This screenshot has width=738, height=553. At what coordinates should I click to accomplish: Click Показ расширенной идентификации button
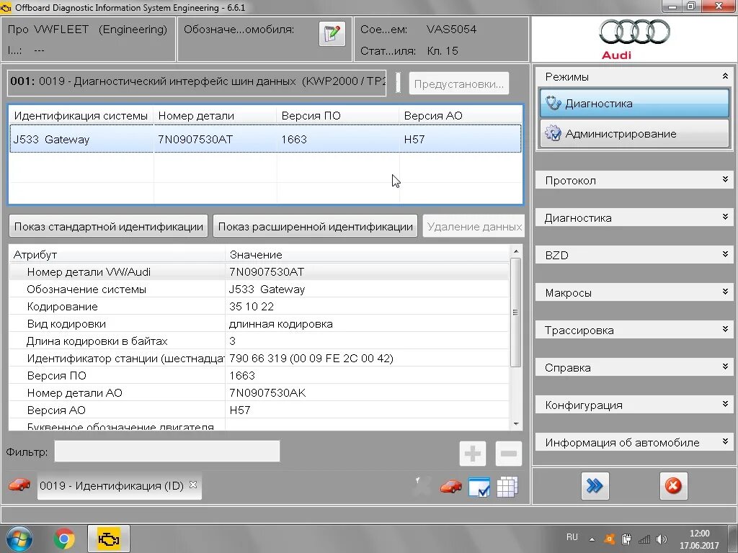[316, 226]
